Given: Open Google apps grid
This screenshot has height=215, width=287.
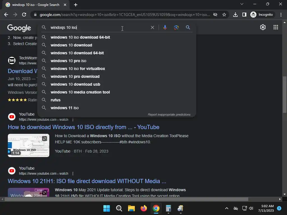Looking at the screenshot, I should [x=276, y=27].
